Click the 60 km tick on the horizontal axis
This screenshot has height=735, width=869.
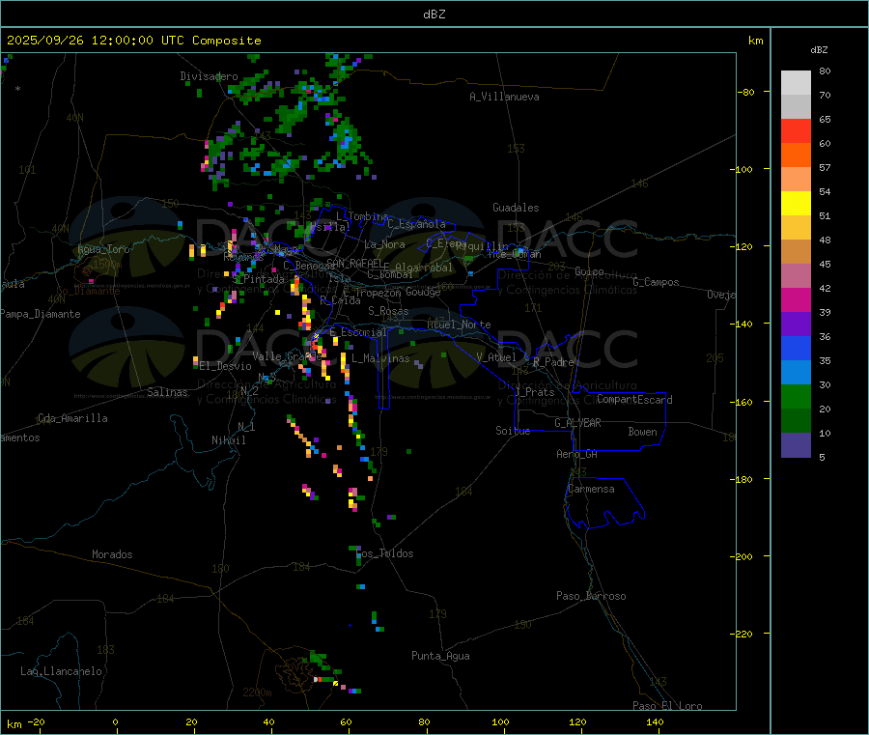346,722
